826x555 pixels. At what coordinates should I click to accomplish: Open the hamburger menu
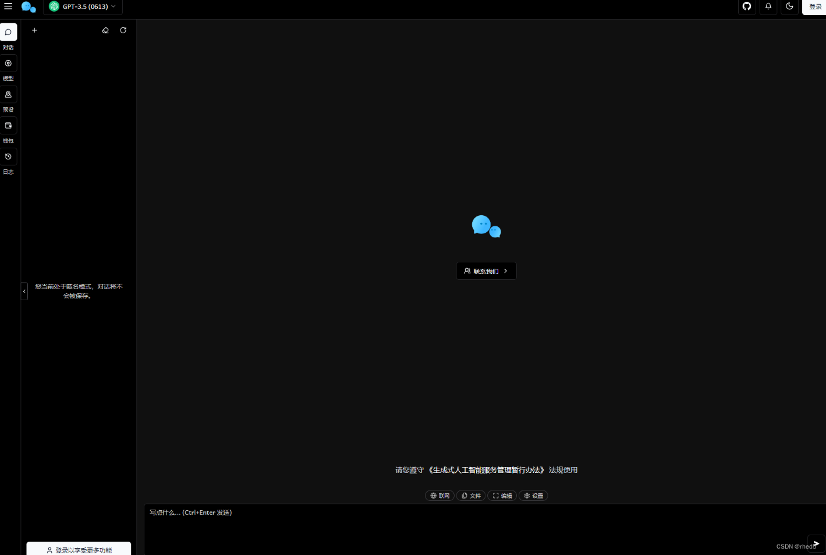pos(8,6)
